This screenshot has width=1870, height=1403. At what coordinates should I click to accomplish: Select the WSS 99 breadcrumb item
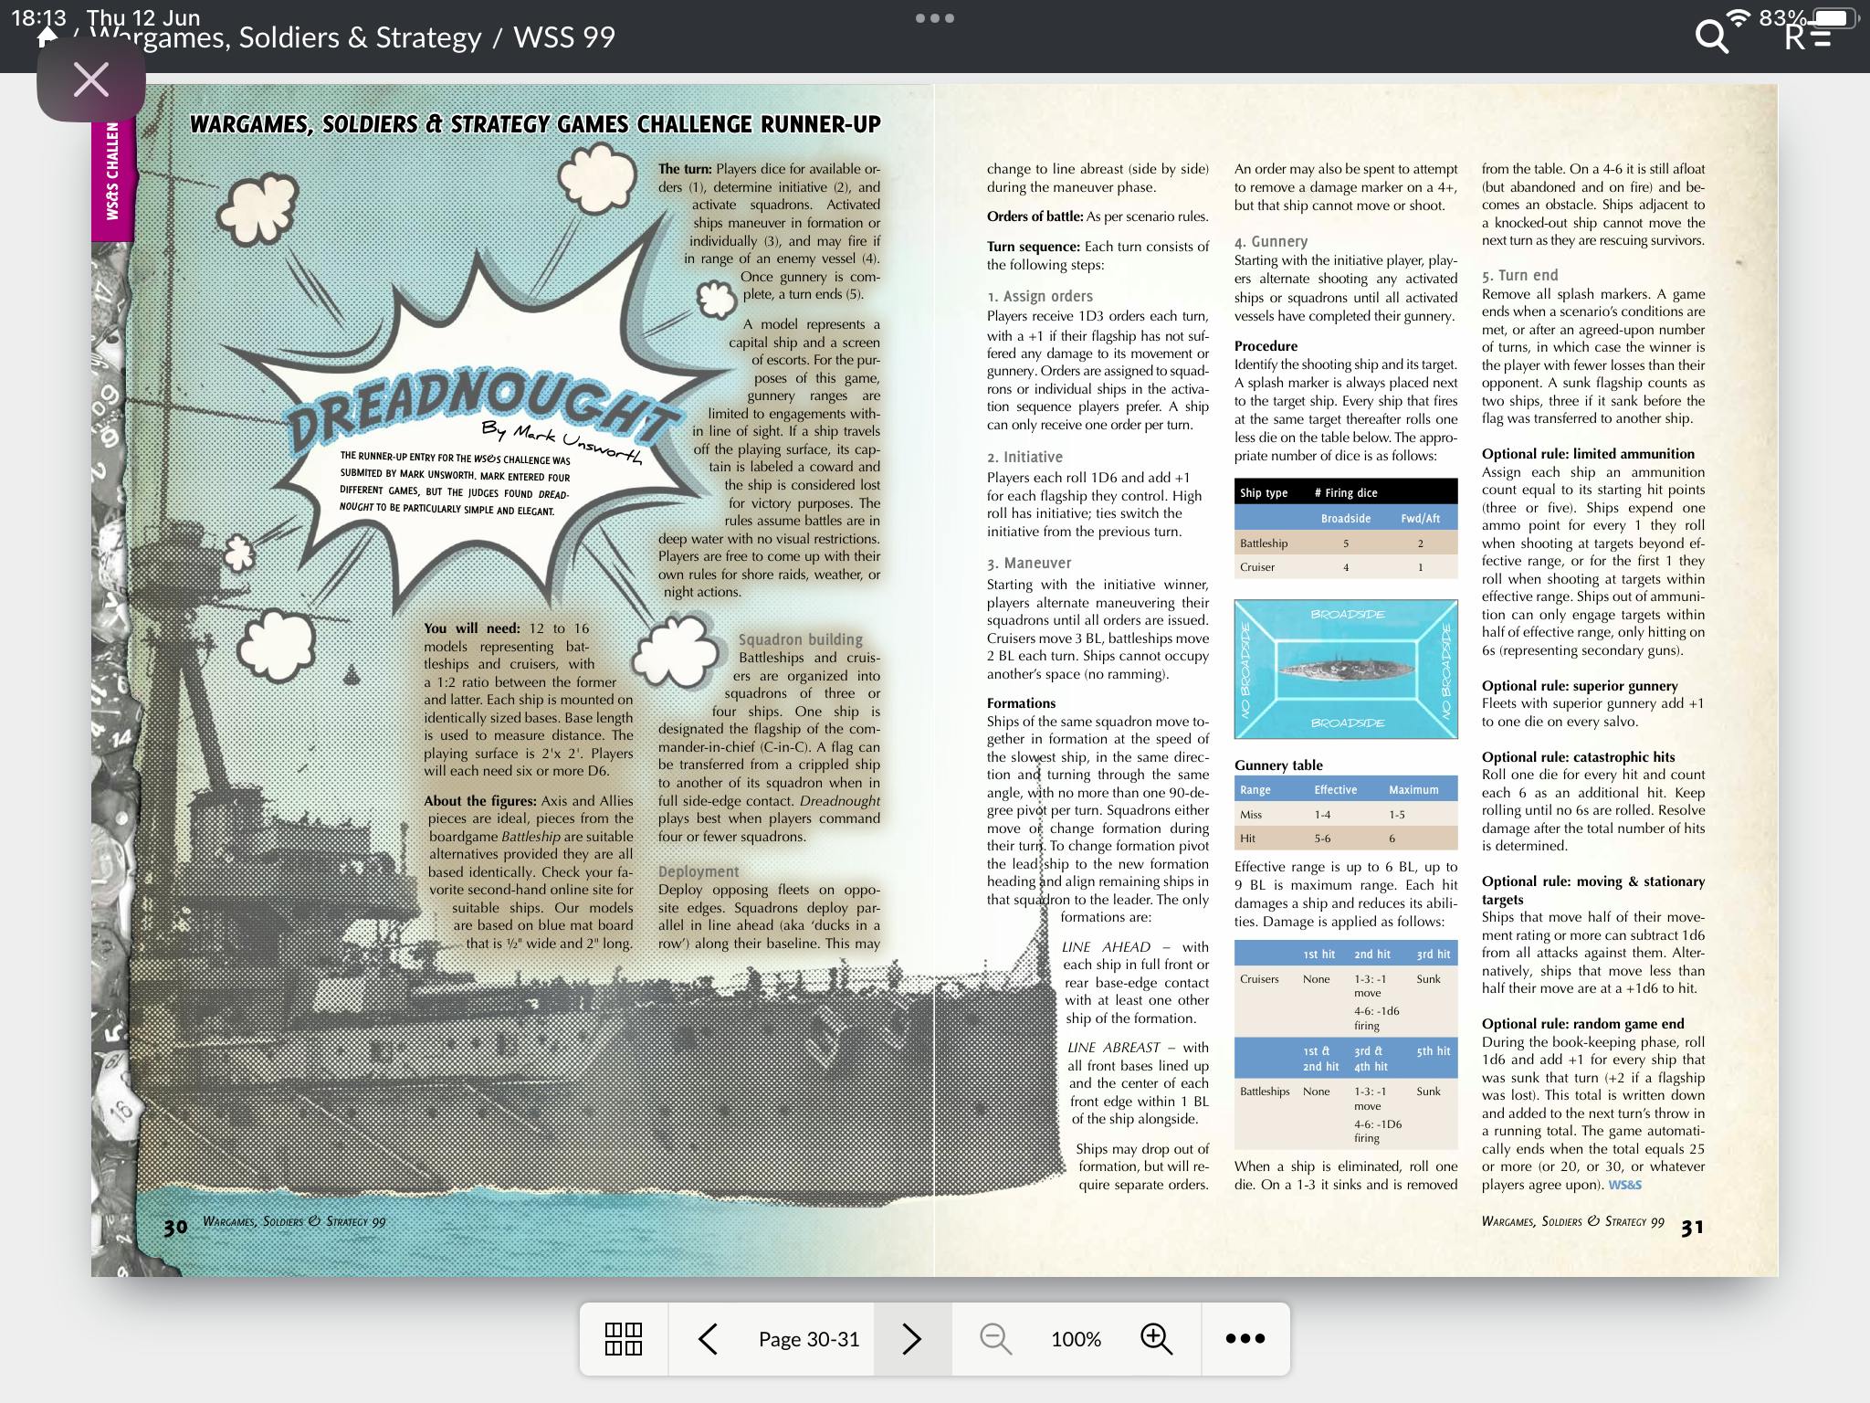pos(564,38)
